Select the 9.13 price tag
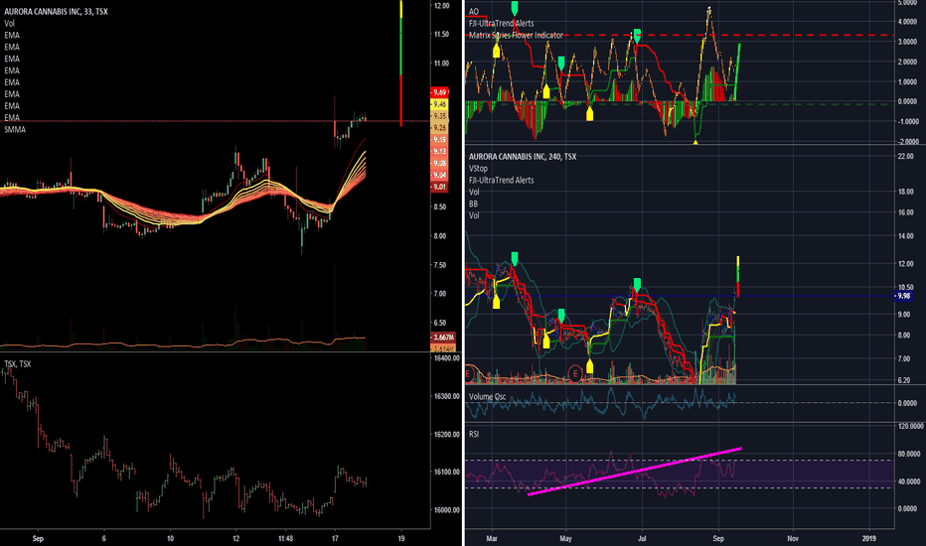This screenshot has height=546, width=926. (x=440, y=151)
